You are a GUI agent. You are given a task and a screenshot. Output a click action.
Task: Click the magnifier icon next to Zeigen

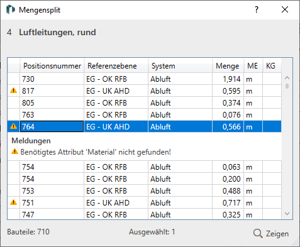(x=258, y=233)
